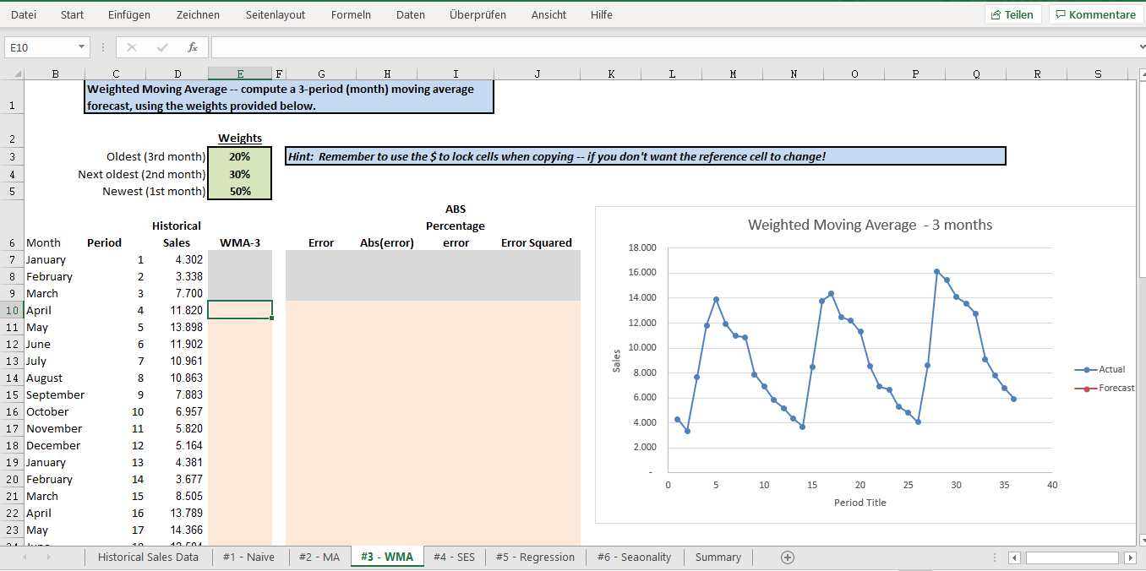Click the Teilen share button
Viewport: 1146px width, 571px height.
click(1012, 14)
